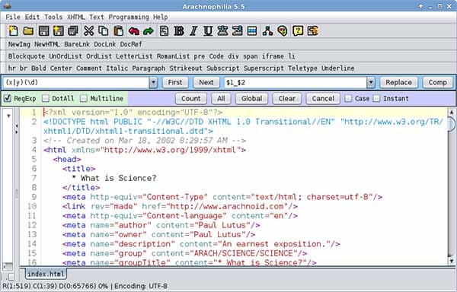
Task: Click the All button
Action: pos(221,99)
